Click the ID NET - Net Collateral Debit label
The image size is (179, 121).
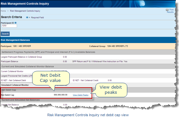coord(13,81)
